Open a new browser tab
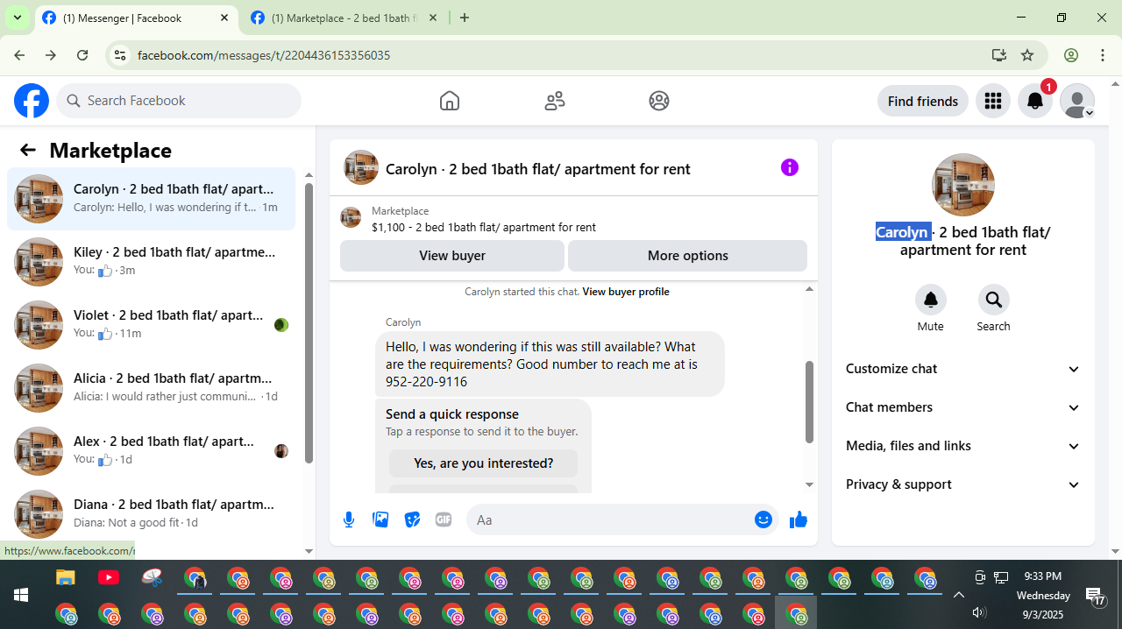Image resolution: width=1122 pixels, height=629 pixels. click(465, 18)
